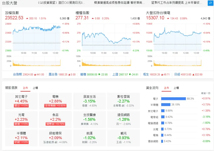Image resolution: width=214 pixels, height=151 pixels.
Task: Click the +10% stock badge under 光電
Action: click(x=21, y=124)
